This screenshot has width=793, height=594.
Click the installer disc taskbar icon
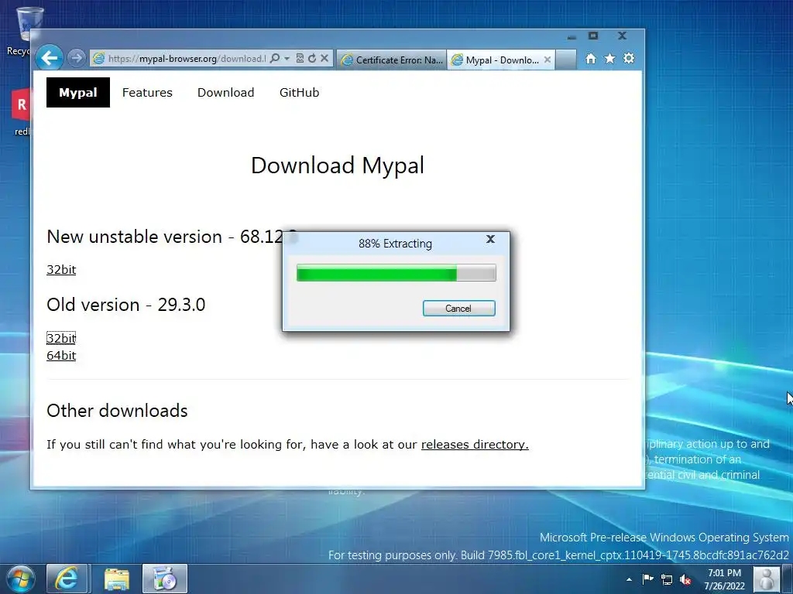165,579
